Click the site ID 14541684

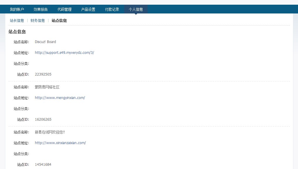[x=43, y=165]
